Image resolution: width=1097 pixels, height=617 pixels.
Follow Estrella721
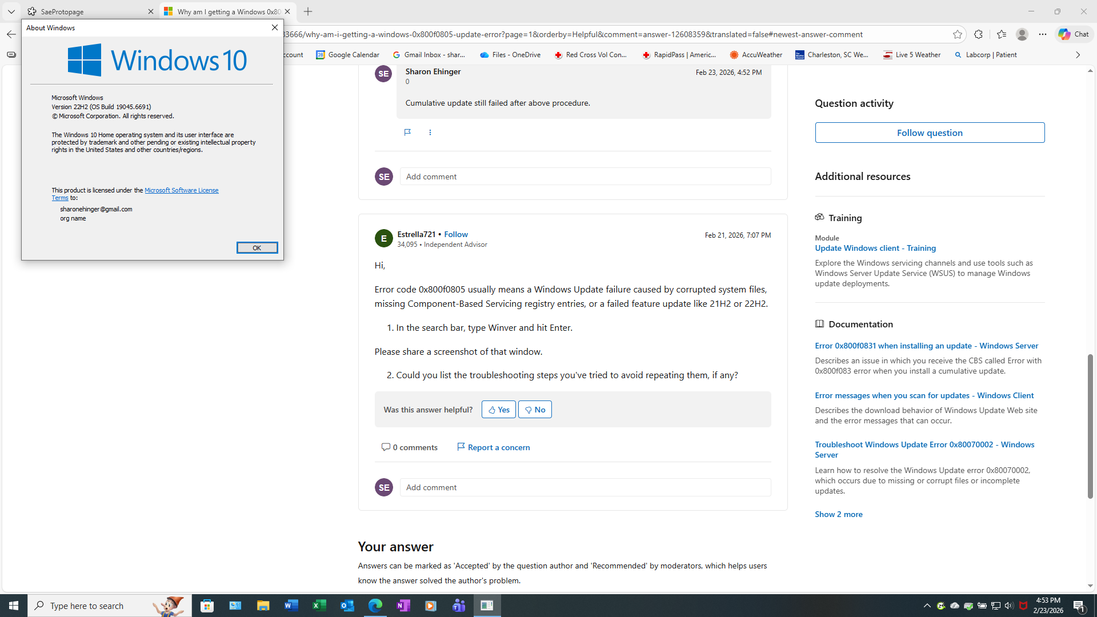click(455, 234)
